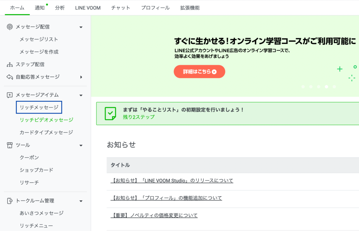The height and width of the screenshot is (231, 359).
Task: Collapse the トークルーム管理 section arrow
Action: (x=81, y=201)
